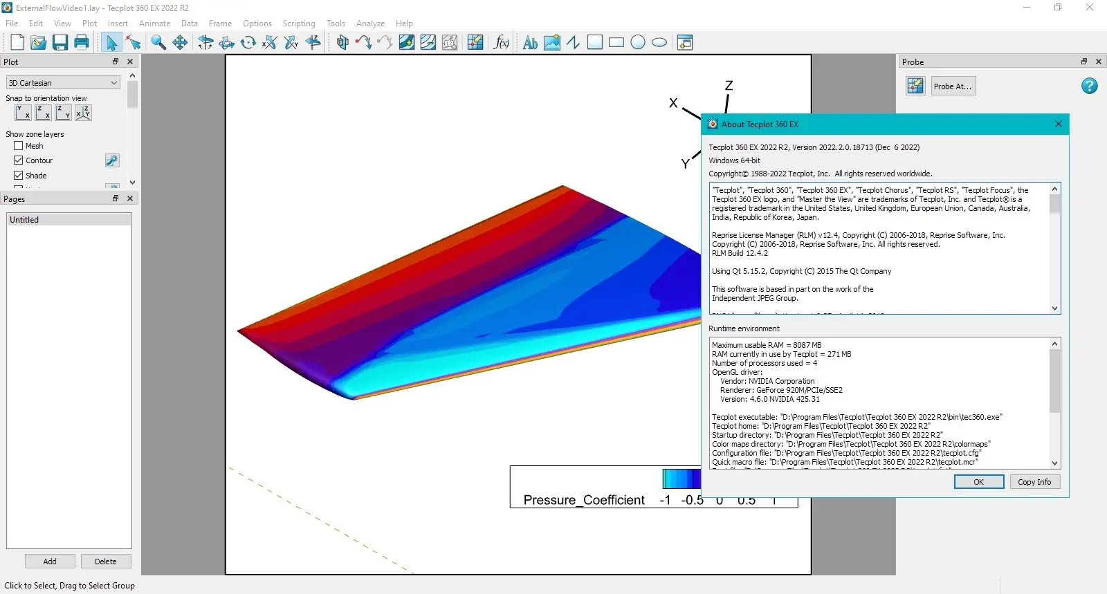Pick the rollerball rotate tool
Screen dimensions: 1107x594
[x=227, y=43]
